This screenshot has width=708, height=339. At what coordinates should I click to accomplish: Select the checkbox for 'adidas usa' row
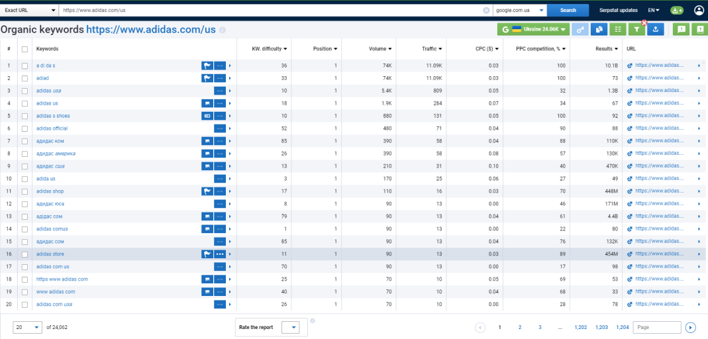(x=25, y=91)
